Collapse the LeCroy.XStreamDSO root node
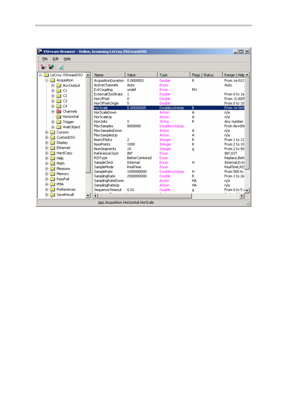305x395 pixels. 41,75
